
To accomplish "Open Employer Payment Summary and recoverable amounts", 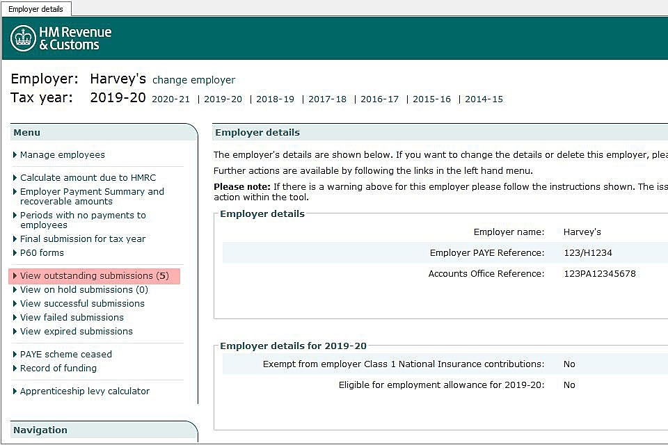I will [x=92, y=197].
